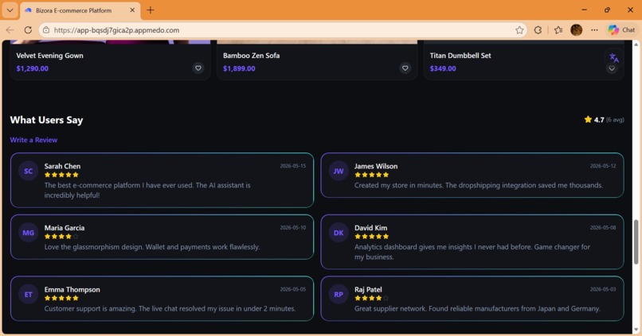Focus the address bar URL field
Screen dimensions: 642x336
click(283, 30)
